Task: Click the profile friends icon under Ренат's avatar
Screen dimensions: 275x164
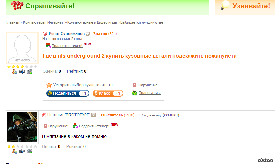Action: [15, 72]
